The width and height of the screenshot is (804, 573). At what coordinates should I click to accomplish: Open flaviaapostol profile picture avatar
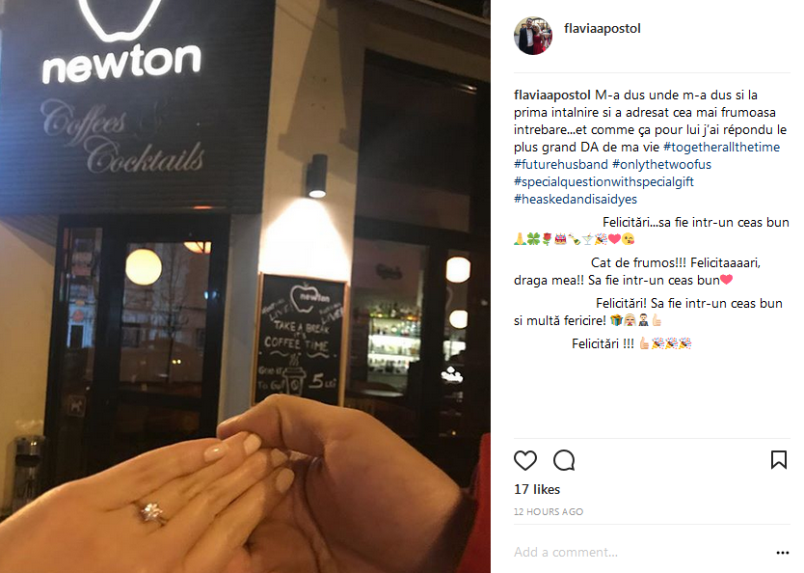click(533, 36)
